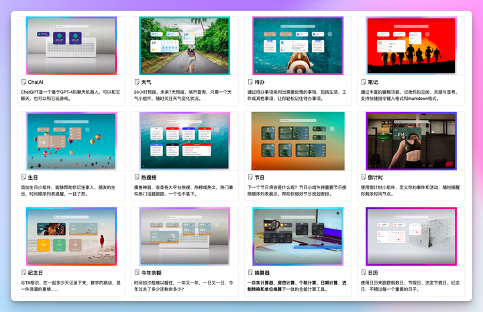View the 热搜榜 widget preview image
This screenshot has width=483, height=312.
pyautogui.click(x=184, y=140)
